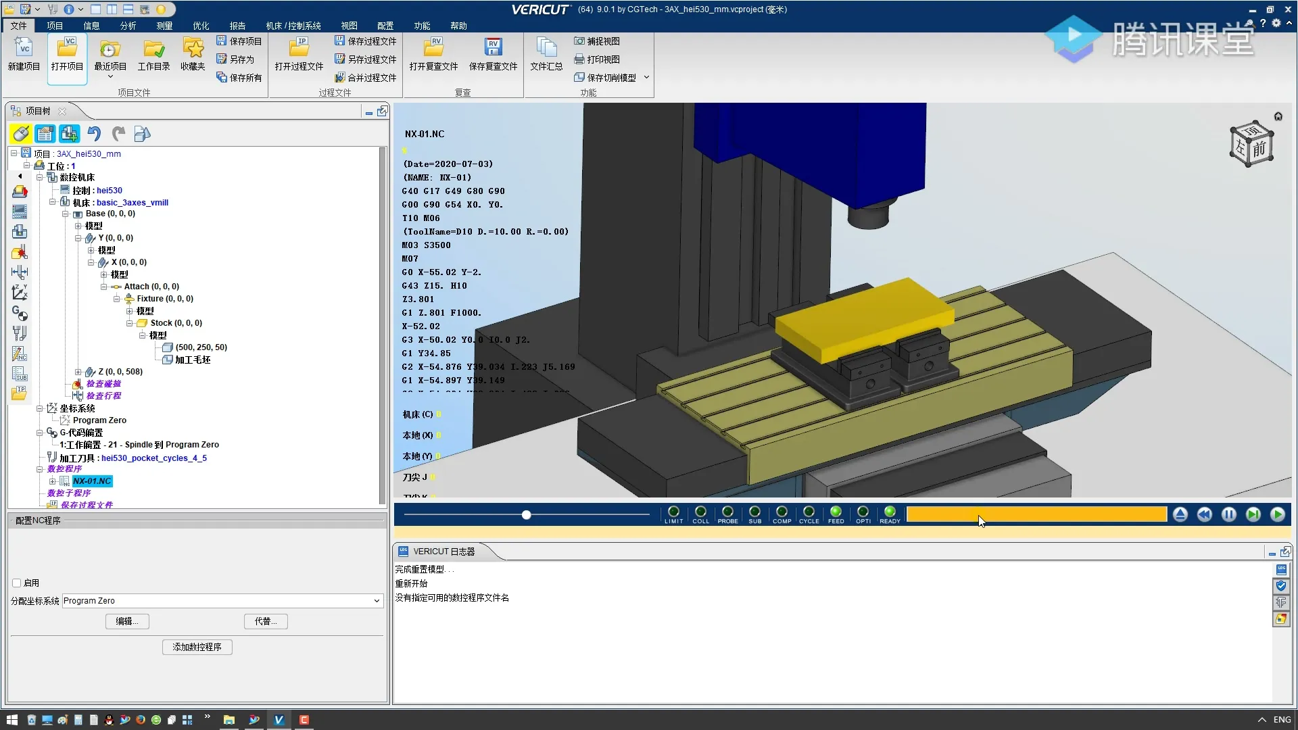Open 分配坐标系统 Program Zero dropdown
This screenshot has width=1298, height=730.
[x=377, y=601]
